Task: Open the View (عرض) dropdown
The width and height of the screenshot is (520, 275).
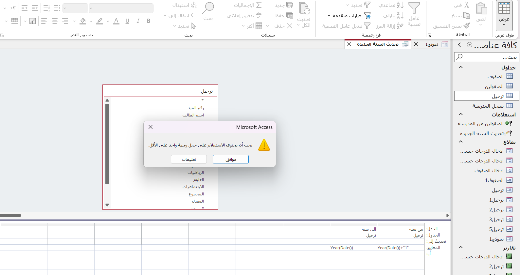Action: [x=504, y=24]
